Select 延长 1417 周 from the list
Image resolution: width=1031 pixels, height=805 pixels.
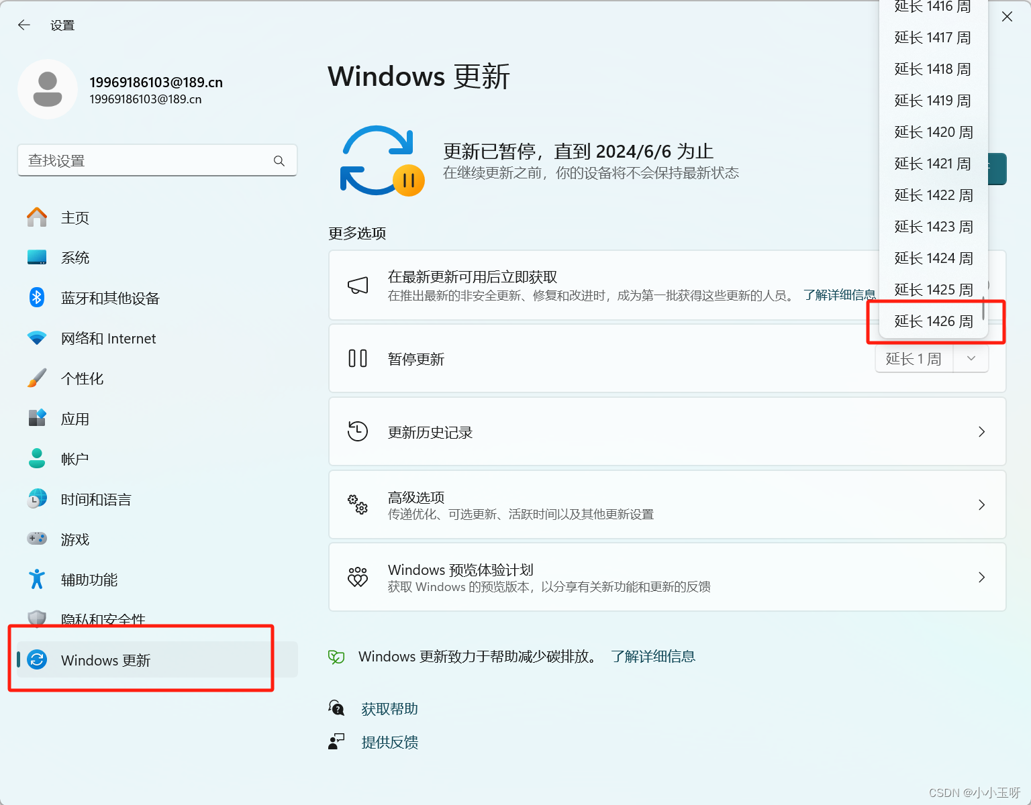(x=933, y=38)
